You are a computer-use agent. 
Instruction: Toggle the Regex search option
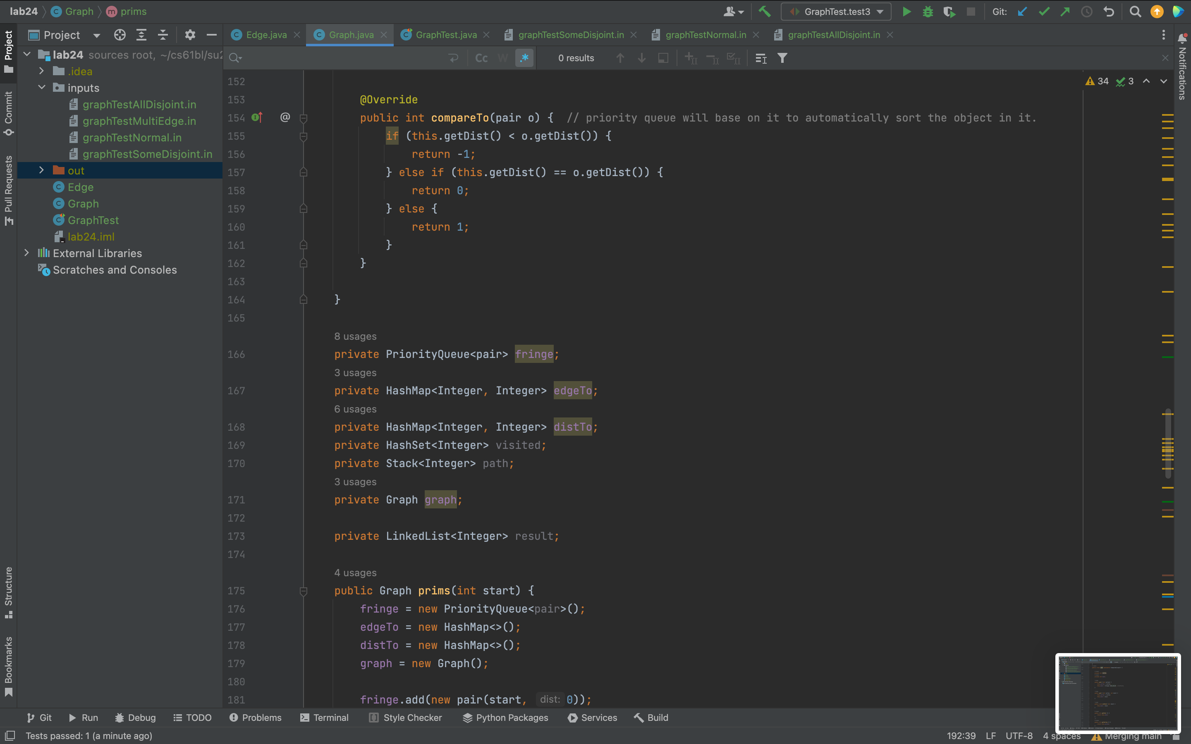[x=524, y=58]
